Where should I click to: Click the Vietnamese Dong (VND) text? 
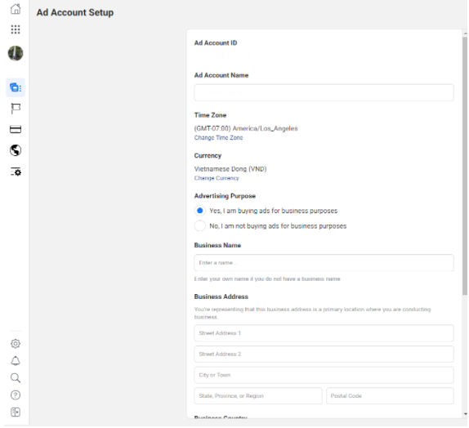(x=230, y=169)
